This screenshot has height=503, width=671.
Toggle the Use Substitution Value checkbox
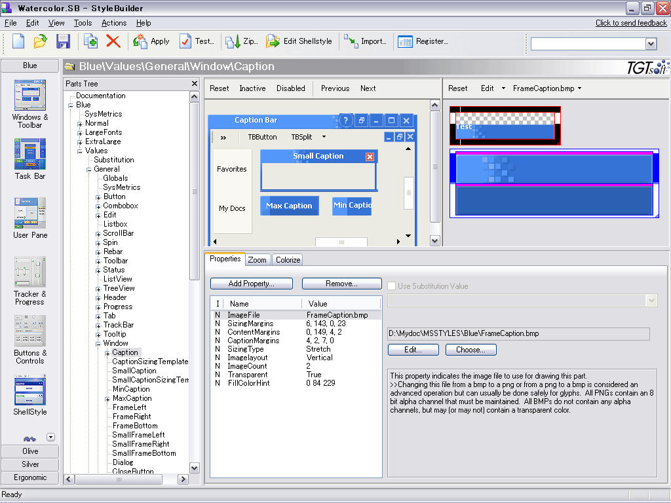(392, 286)
